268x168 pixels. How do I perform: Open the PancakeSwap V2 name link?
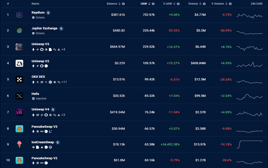(45, 158)
